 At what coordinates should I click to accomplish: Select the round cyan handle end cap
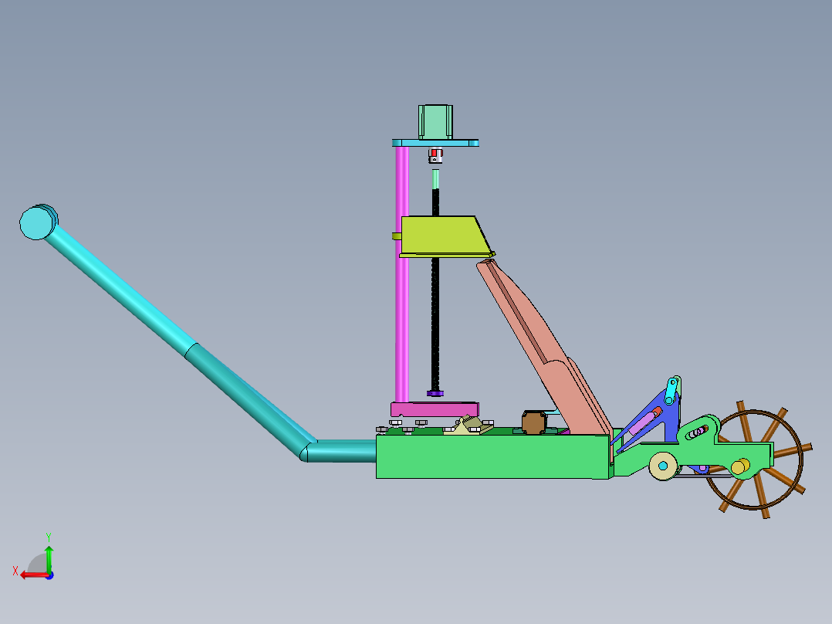point(37,222)
